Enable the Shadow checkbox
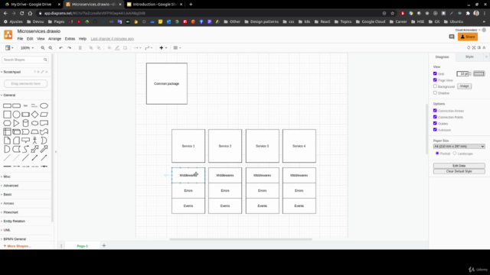Viewport: 490px width, 275px height. coord(435,93)
